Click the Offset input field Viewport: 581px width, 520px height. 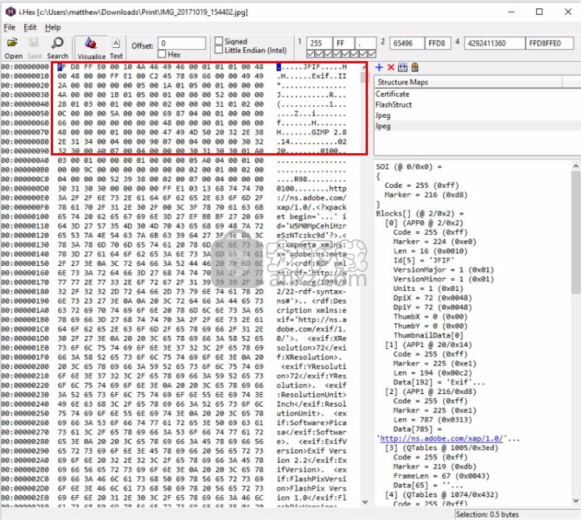181,43
